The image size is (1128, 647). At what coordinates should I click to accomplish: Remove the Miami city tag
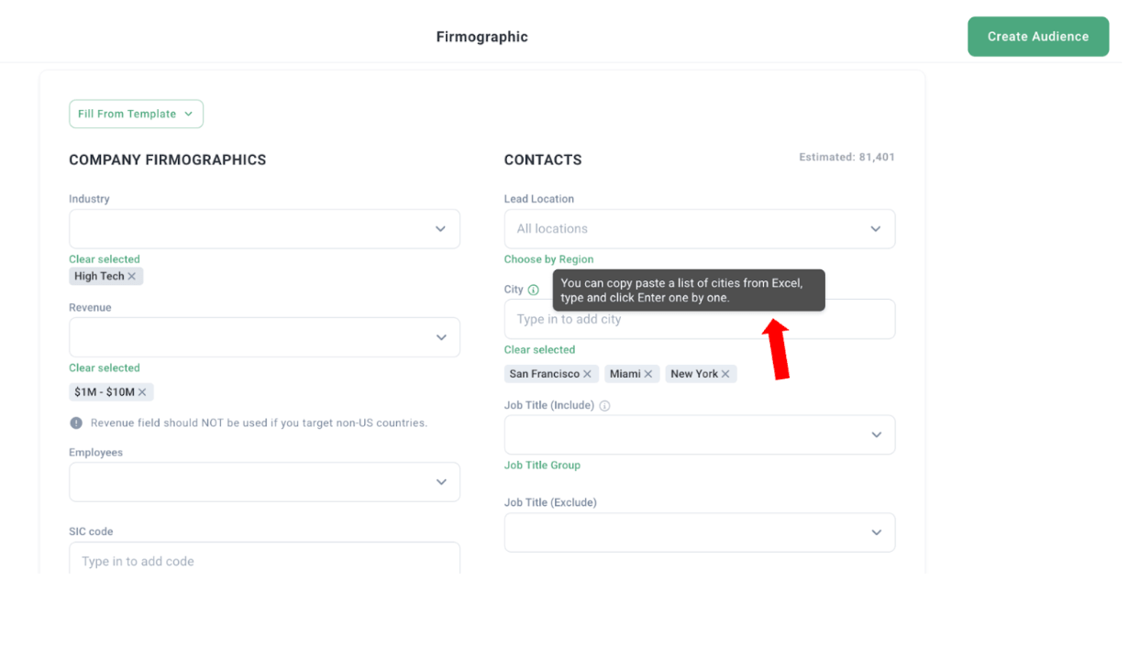pyautogui.click(x=648, y=374)
